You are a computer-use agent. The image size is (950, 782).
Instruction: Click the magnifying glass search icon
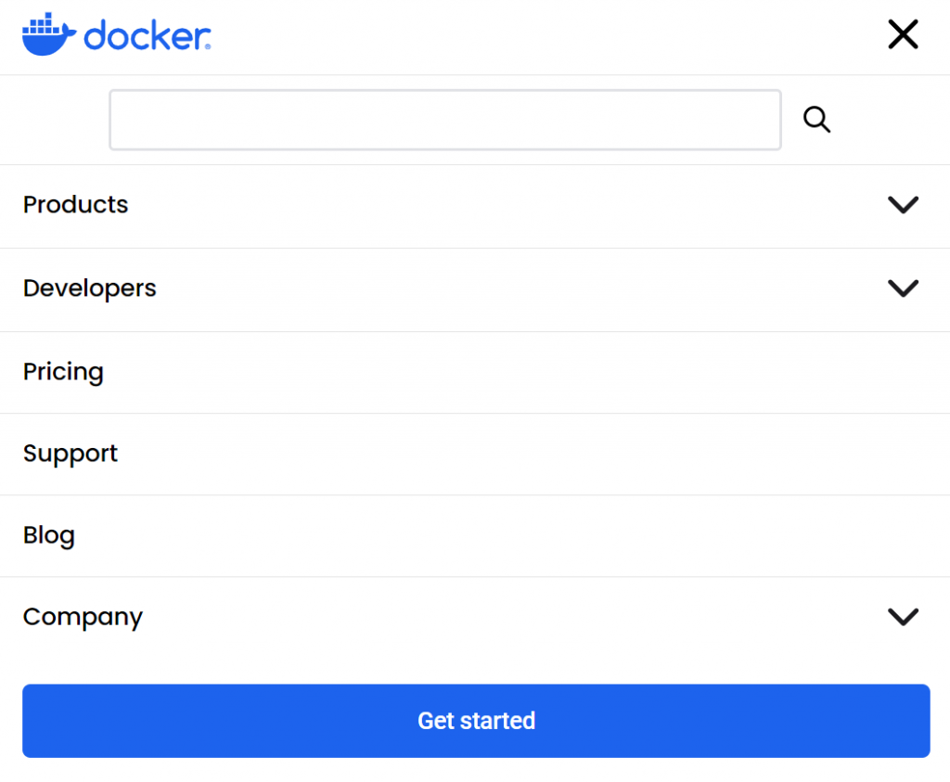click(816, 120)
